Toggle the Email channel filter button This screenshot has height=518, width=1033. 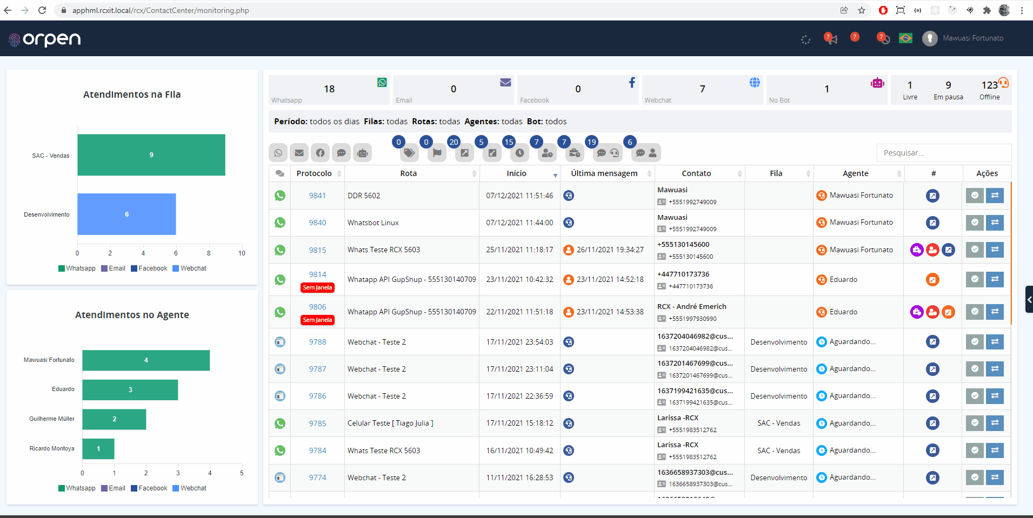pos(299,153)
